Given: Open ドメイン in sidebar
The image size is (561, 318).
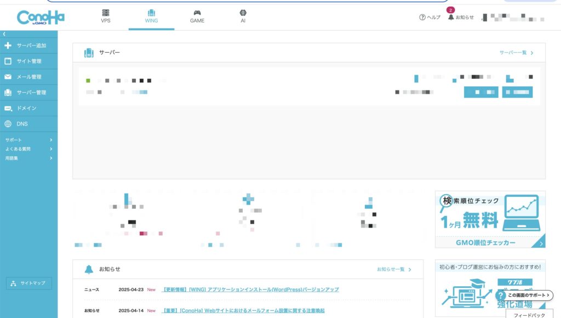Looking at the screenshot, I should 28,108.
